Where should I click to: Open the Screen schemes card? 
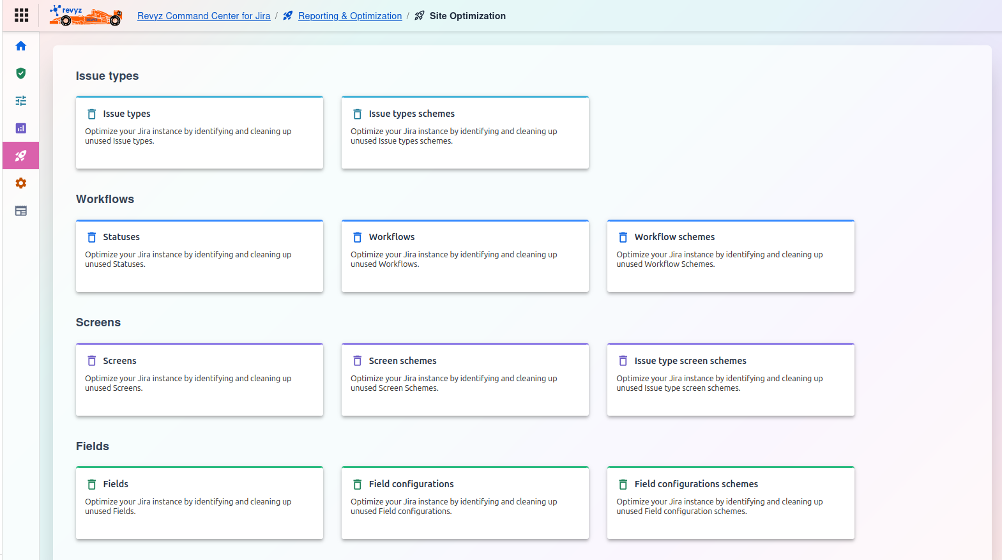(465, 380)
